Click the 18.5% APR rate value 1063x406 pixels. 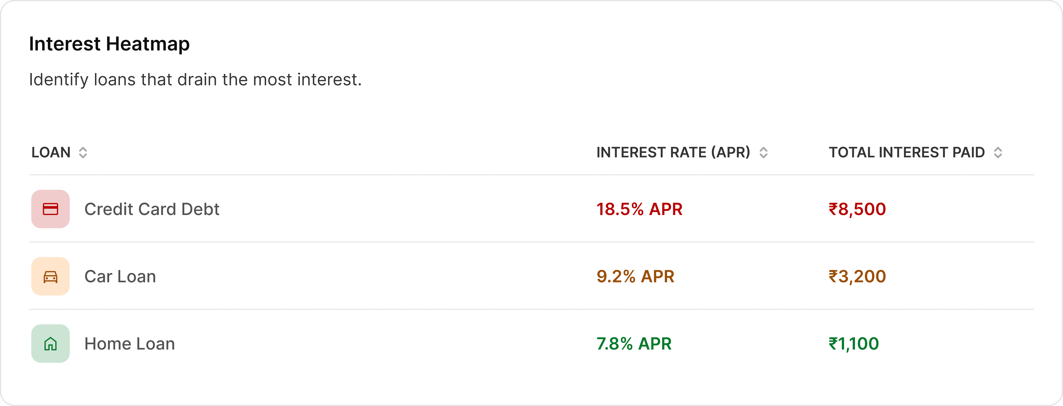click(639, 209)
